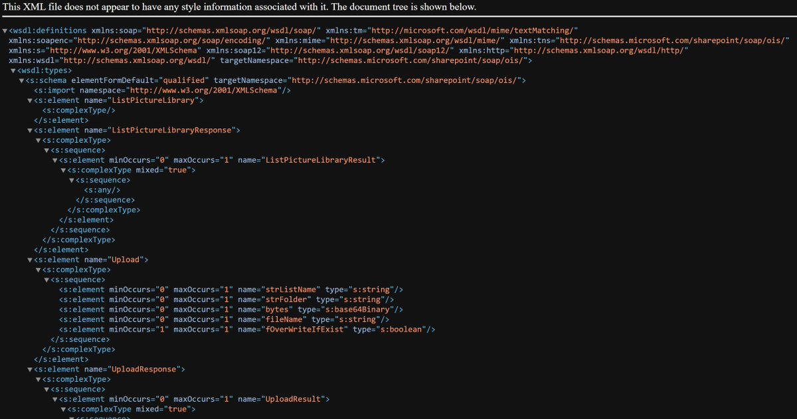This screenshot has width=797, height=419.
Task: Click the 'This XML file does not appear' notice
Action: click(239, 7)
